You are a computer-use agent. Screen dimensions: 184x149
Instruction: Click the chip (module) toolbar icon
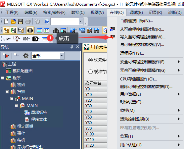30,30
